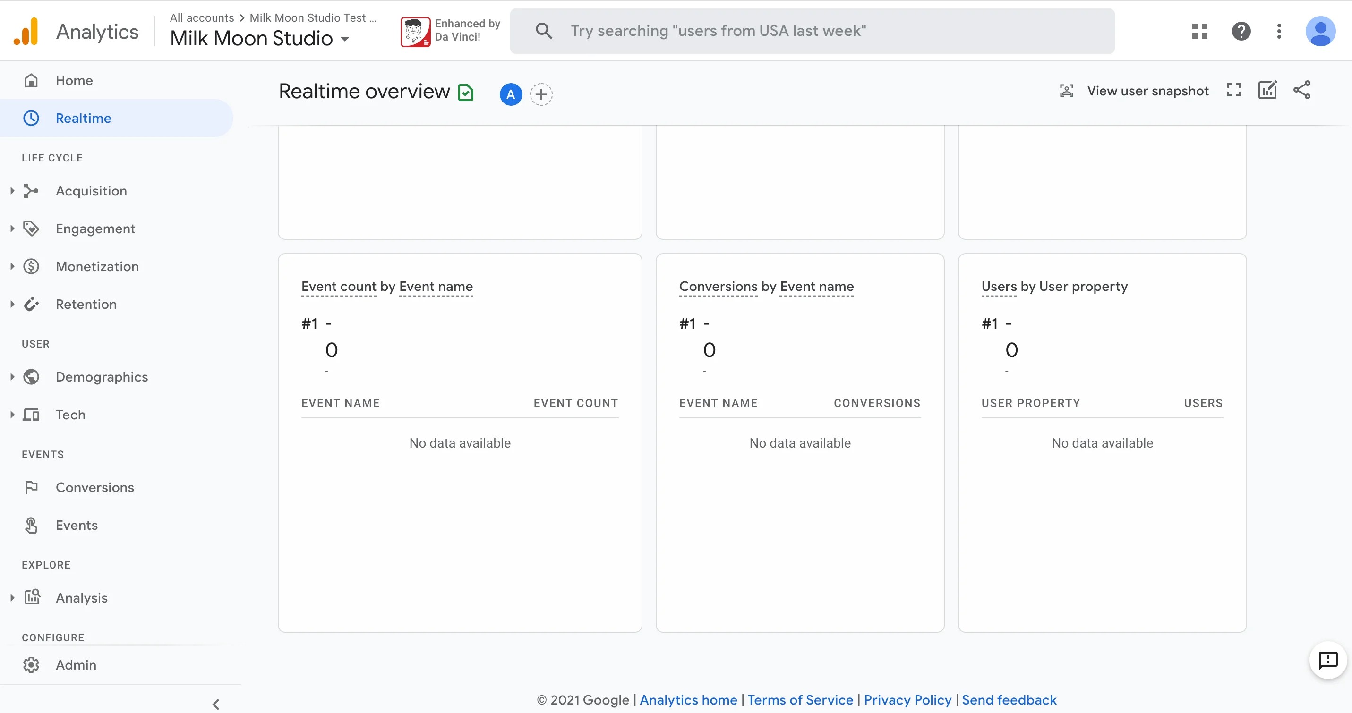
Task: Select the comparison chip labeled A
Action: point(511,94)
